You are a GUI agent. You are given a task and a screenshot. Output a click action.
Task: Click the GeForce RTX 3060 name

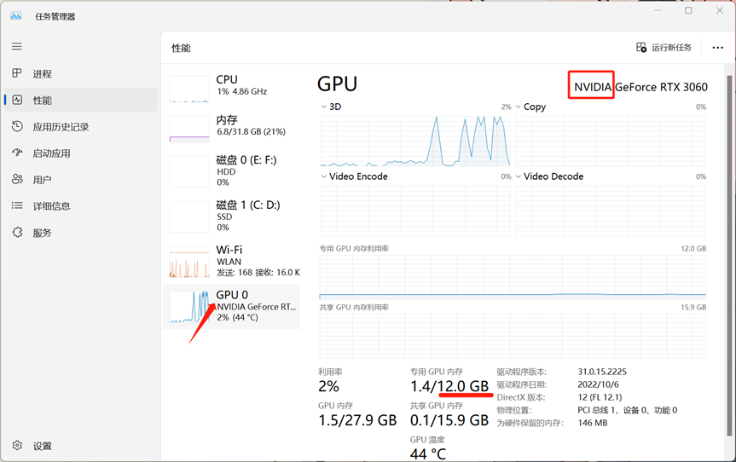click(x=661, y=87)
